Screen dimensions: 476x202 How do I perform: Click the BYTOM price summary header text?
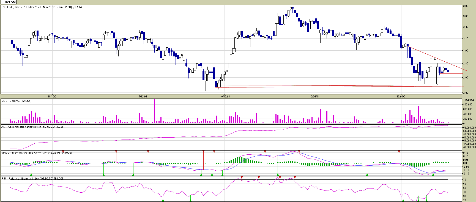click(41, 7)
